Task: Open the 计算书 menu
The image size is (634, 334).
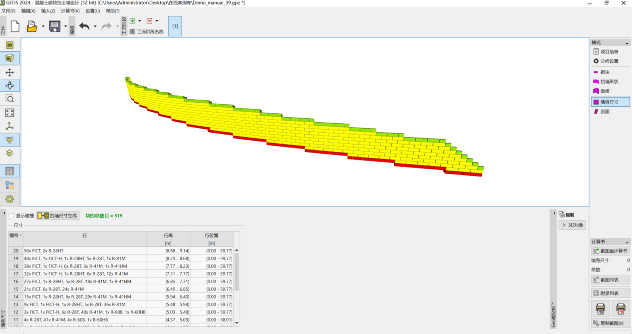Action: 70,11
